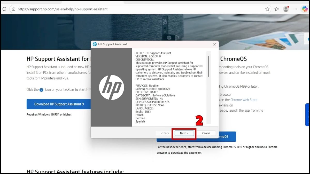The height and width of the screenshot is (174, 310).
Task: Click the 'VERSION: 9.50.34.0' line in the dialog
Action: pyautogui.click(x=148, y=56)
